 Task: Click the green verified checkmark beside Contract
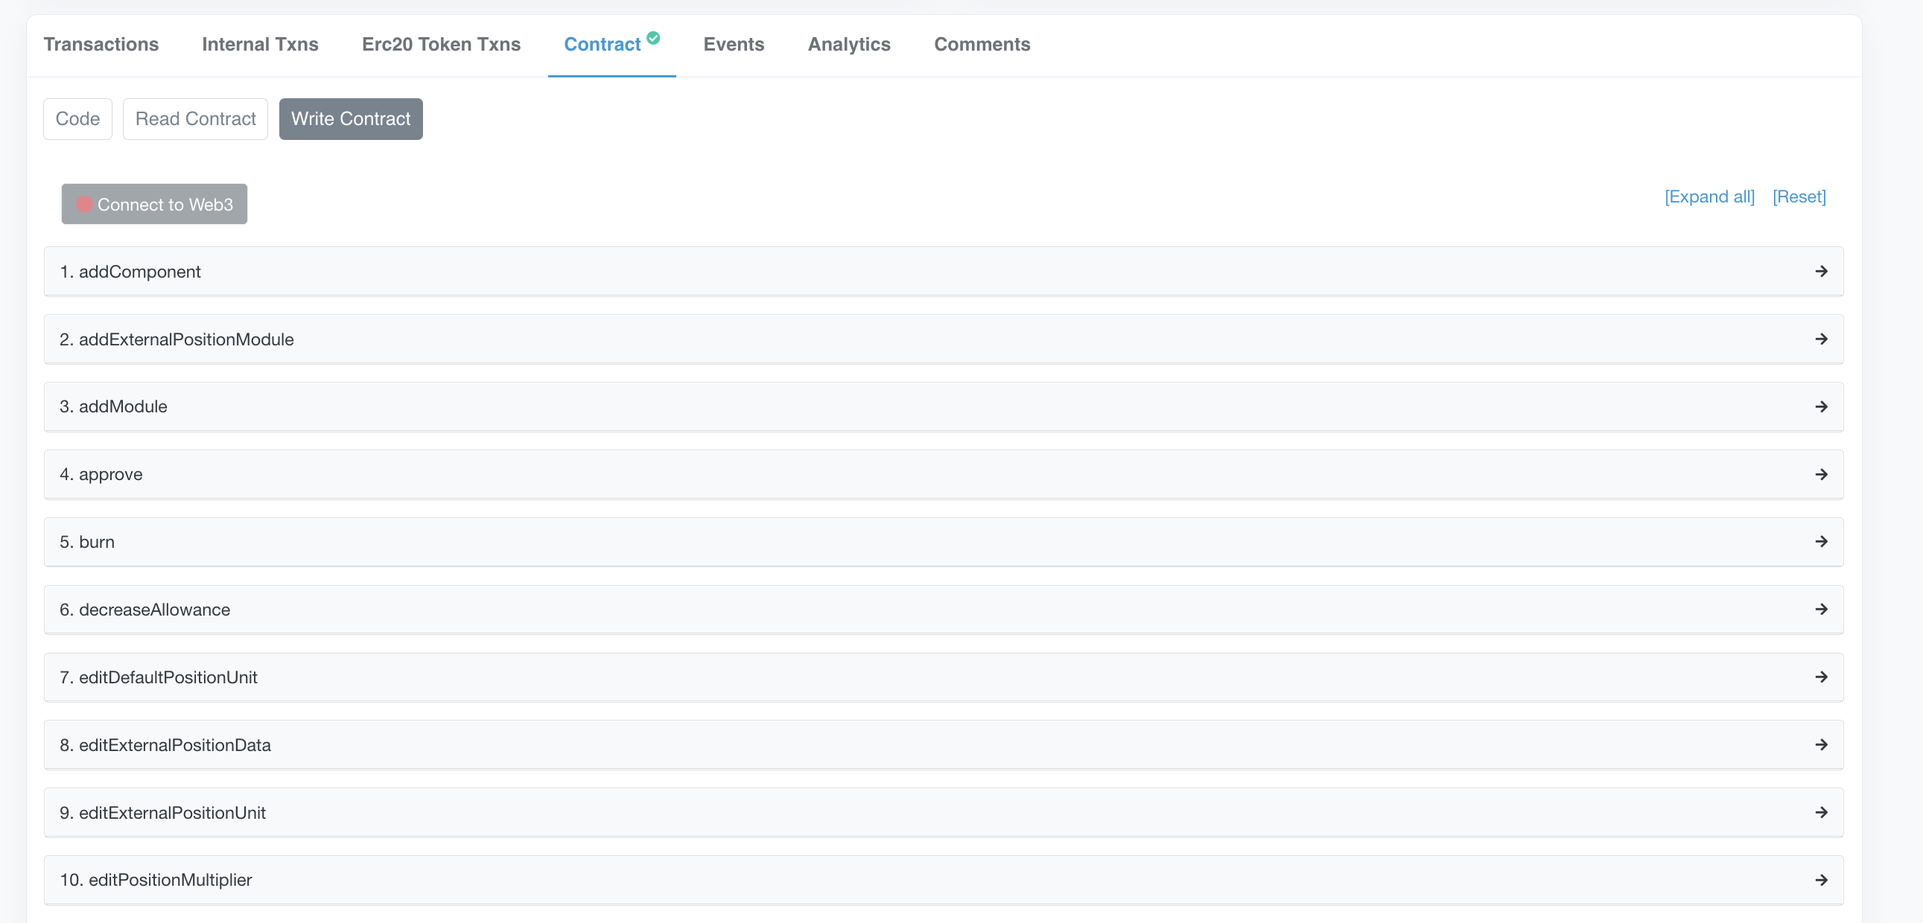pyautogui.click(x=653, y=38)
